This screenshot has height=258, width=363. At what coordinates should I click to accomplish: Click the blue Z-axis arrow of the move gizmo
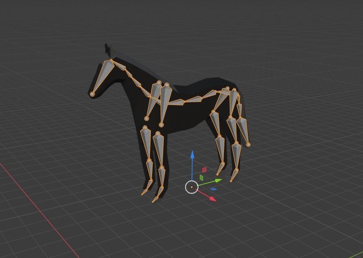[x=192, y=154]
